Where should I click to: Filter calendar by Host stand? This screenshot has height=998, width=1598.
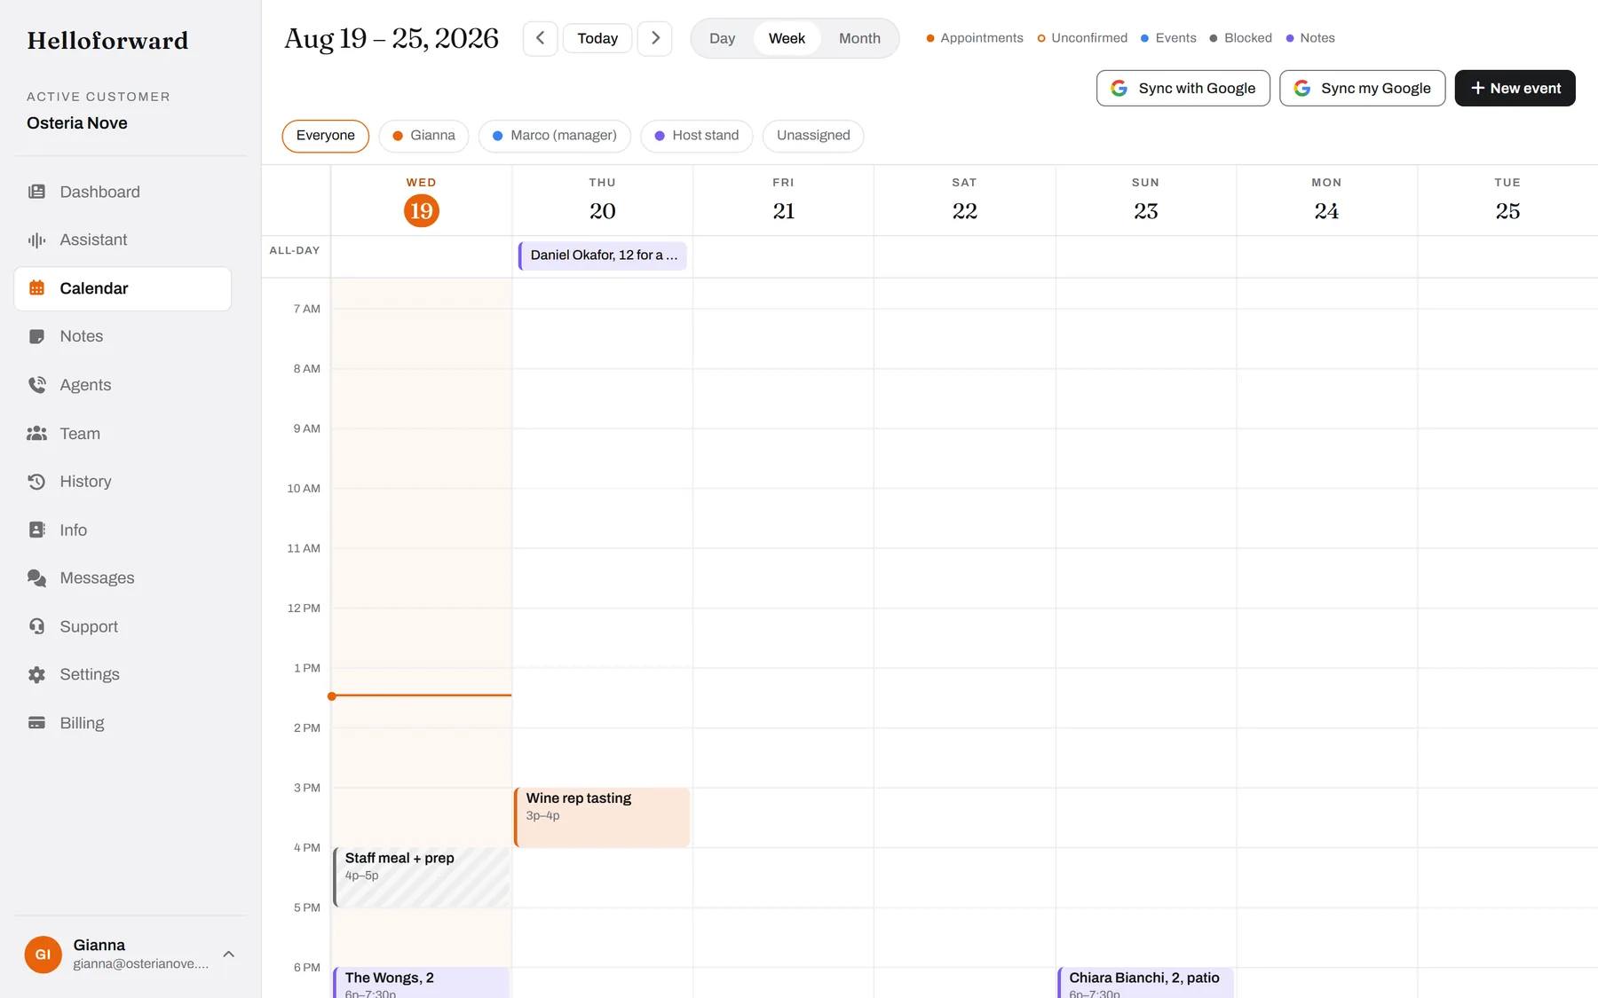[x=696, y=136]
